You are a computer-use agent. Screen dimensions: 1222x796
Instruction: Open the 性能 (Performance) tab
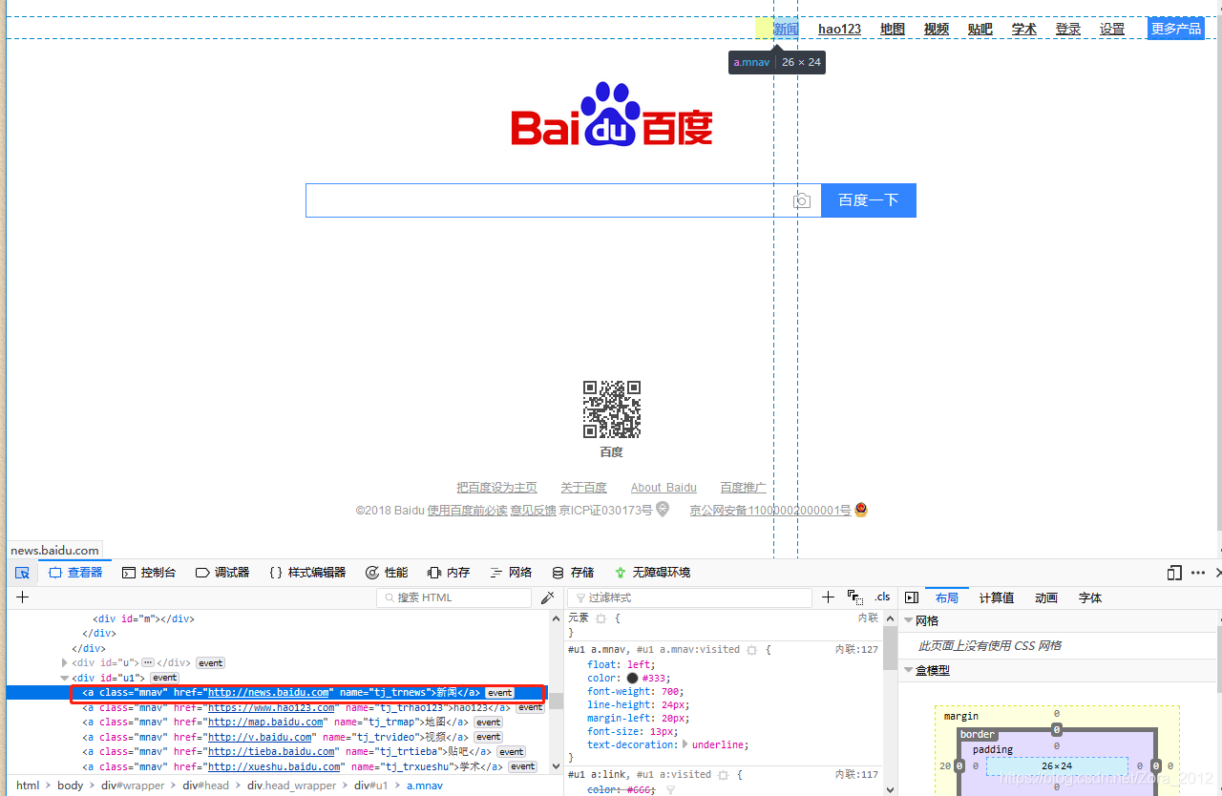pos(387,573)
